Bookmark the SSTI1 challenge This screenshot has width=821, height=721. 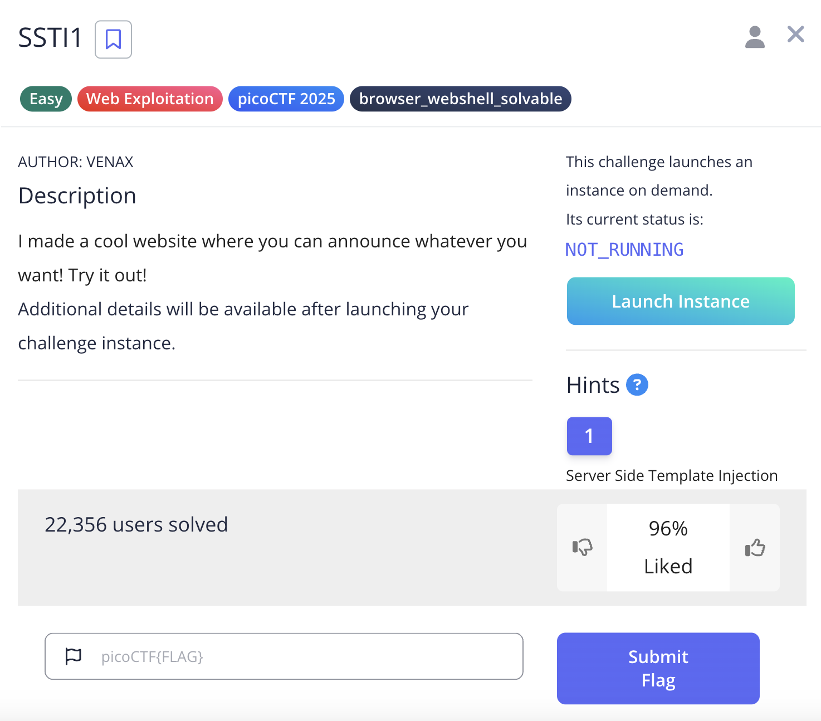[x=113, y=40]
